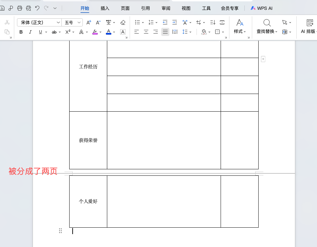317x247 pixels.
Task: Toggle the character border A icon
Action: [x=123, y=32]
